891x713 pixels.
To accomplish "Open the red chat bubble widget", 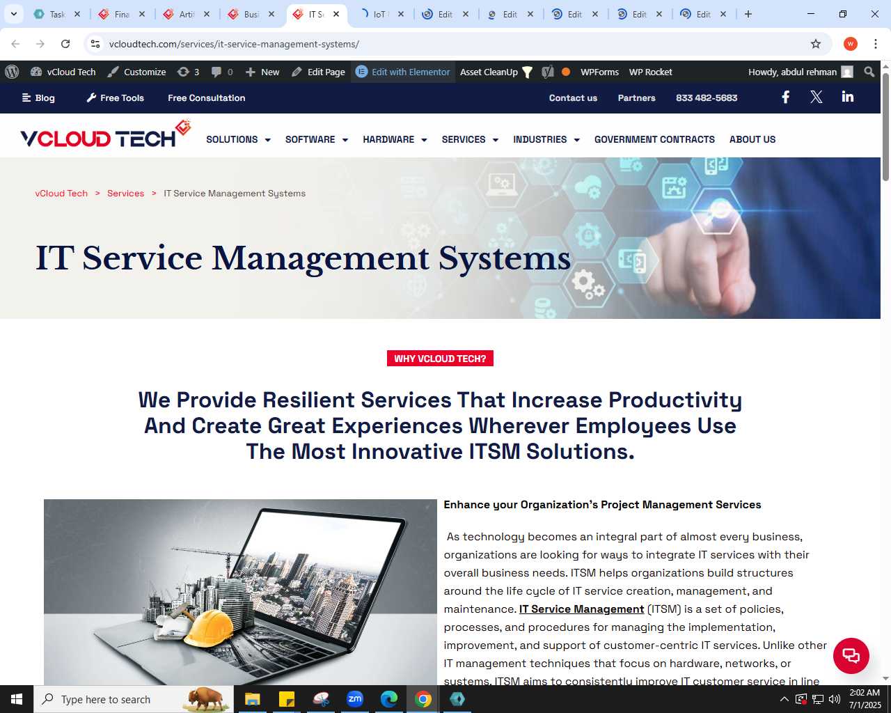I will click(x=851, y=655).
